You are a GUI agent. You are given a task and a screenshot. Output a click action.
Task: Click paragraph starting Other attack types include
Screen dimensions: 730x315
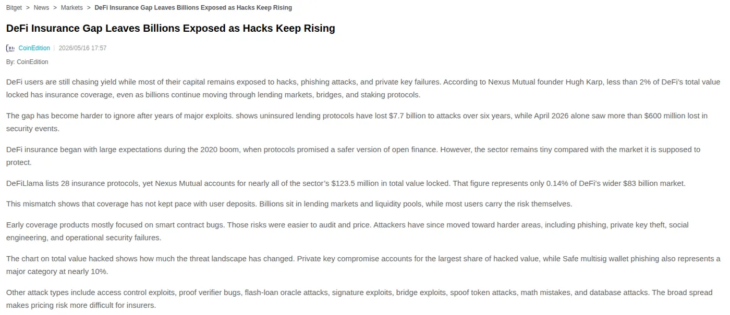coord(359,299)
